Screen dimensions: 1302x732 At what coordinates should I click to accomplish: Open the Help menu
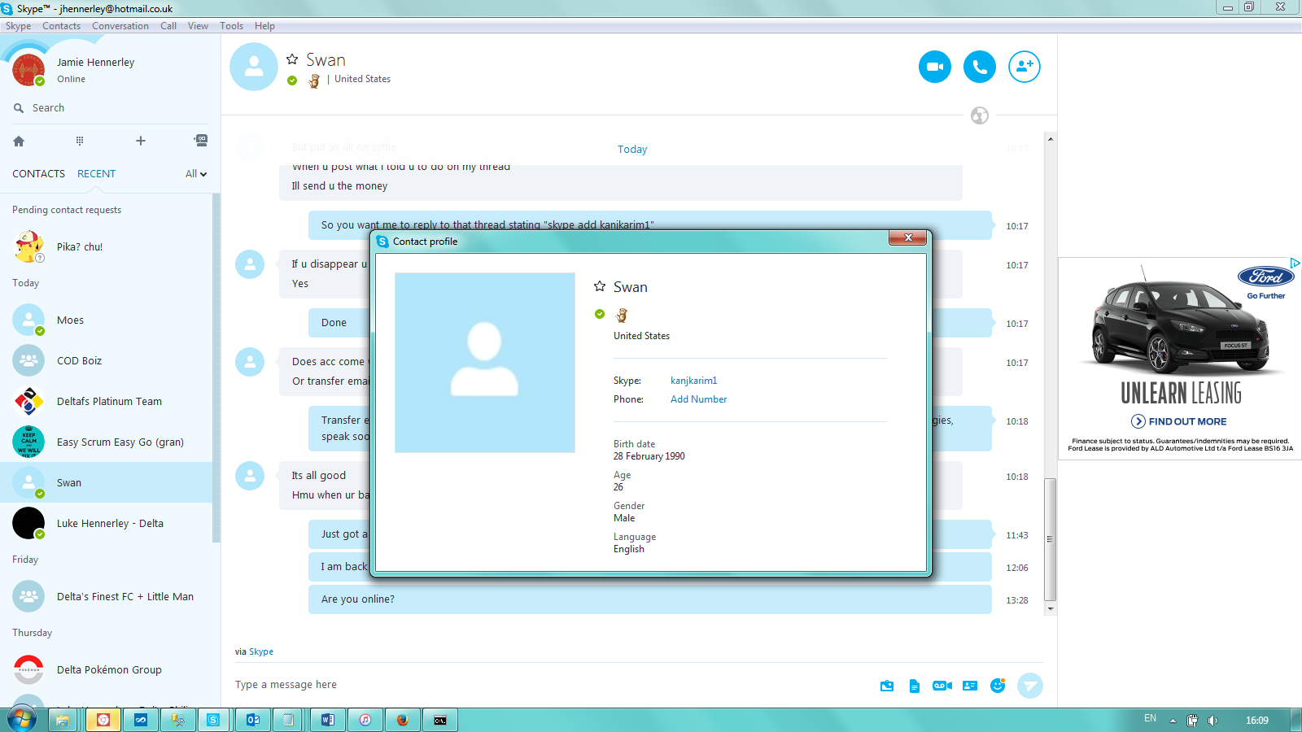(x=264, y=26)
